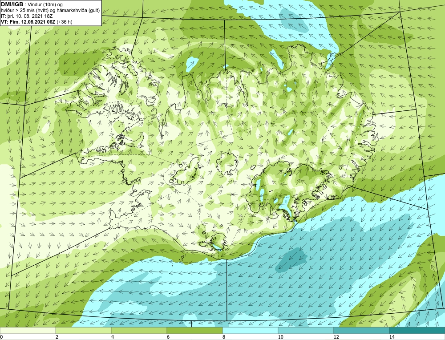
Task: Click the 4–6 m/s green legend swatch
Action: [x=139, y=330]
